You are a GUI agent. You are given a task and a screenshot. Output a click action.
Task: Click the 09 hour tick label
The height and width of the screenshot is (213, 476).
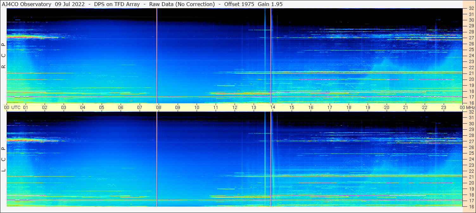point(178,107)
